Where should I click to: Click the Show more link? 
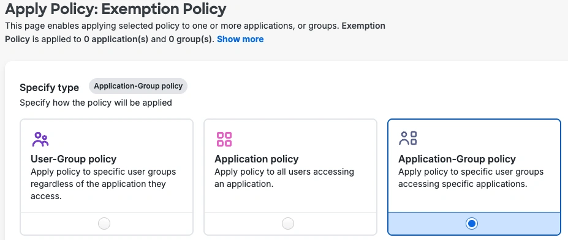240,39
